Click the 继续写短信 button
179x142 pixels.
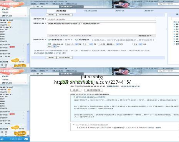coord(94,90)
